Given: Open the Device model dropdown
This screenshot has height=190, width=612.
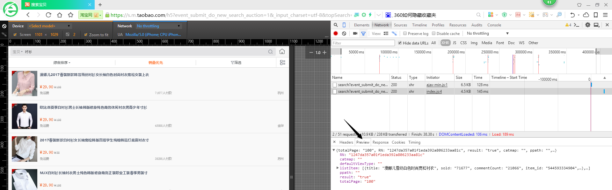Looking at the screenshot, I should pos(49,26).
